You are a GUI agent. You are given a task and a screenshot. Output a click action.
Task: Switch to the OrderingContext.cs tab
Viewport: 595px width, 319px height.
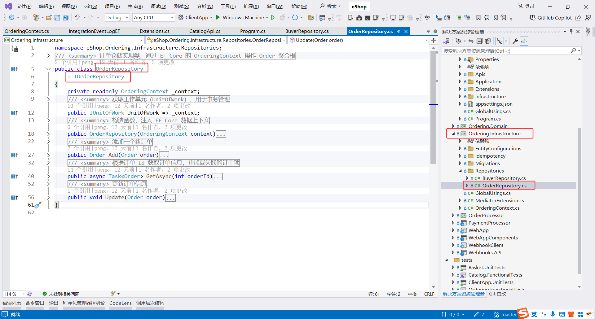[x=27, y=31]
